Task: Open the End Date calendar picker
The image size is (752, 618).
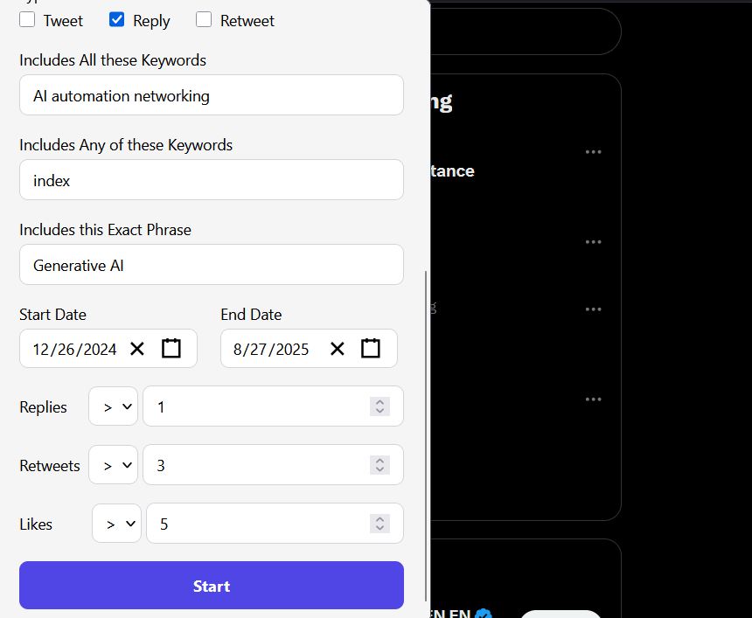Action: tap(371, 348)
